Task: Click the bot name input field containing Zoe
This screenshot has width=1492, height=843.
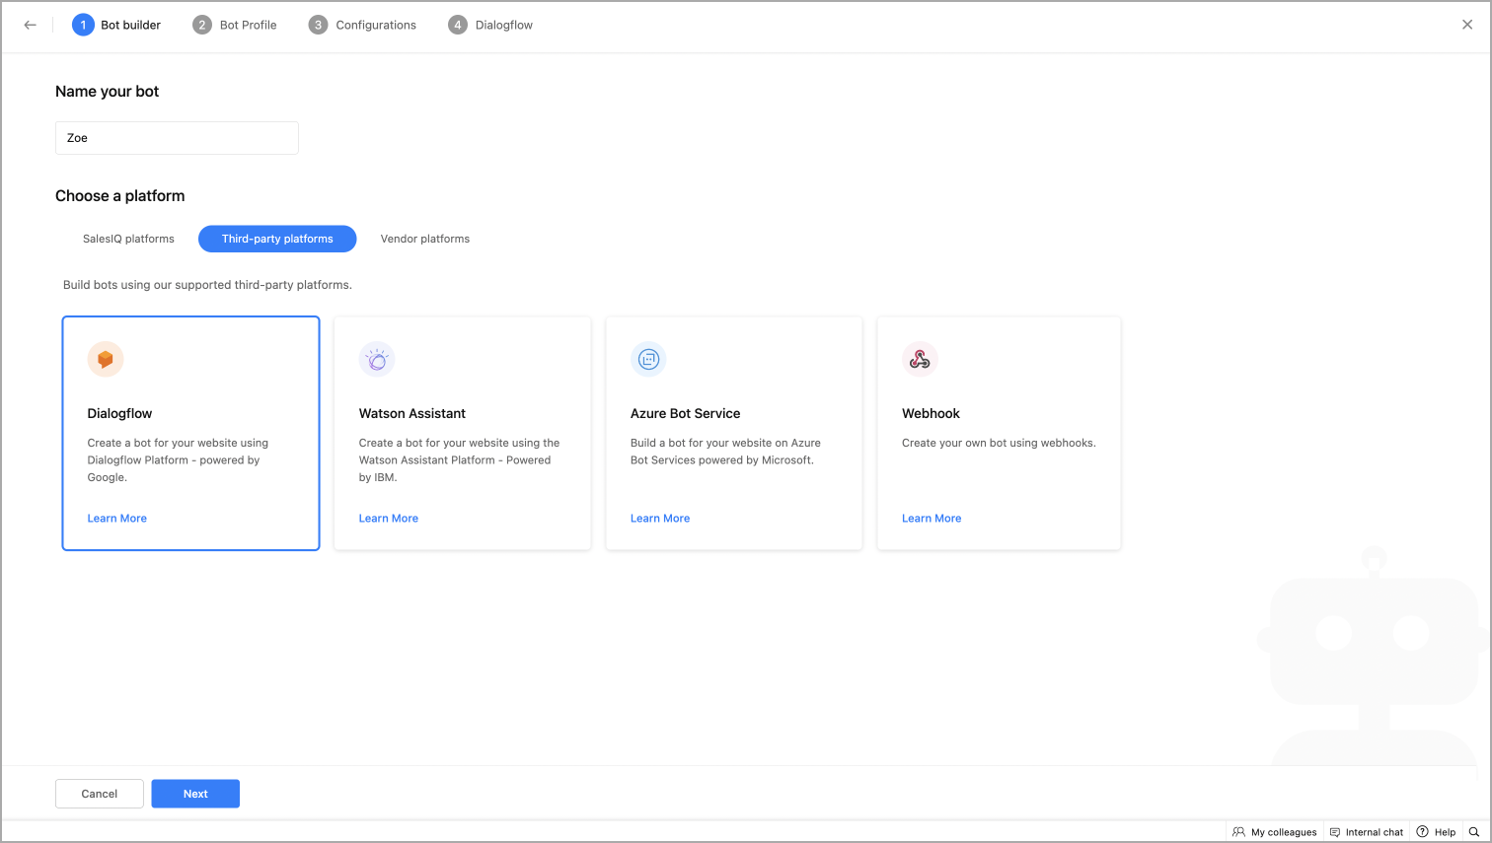Action: pyautogui.click(x=177, y=138)
